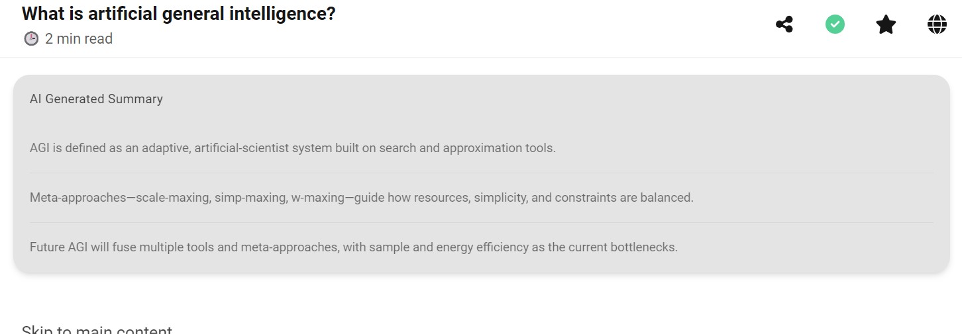962x334 pixels.
Task: Click the summary point starting 'Meta-approaches'
Action: (361, 198)
